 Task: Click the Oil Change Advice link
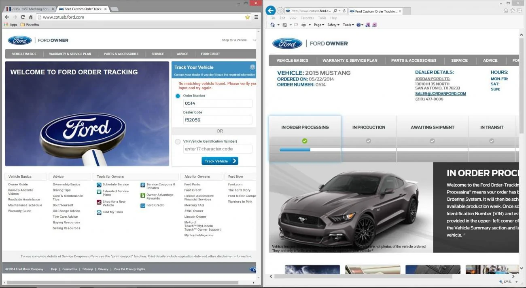[66, 211]
